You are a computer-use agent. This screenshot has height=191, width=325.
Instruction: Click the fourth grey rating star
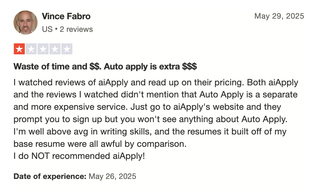[55, 49]
